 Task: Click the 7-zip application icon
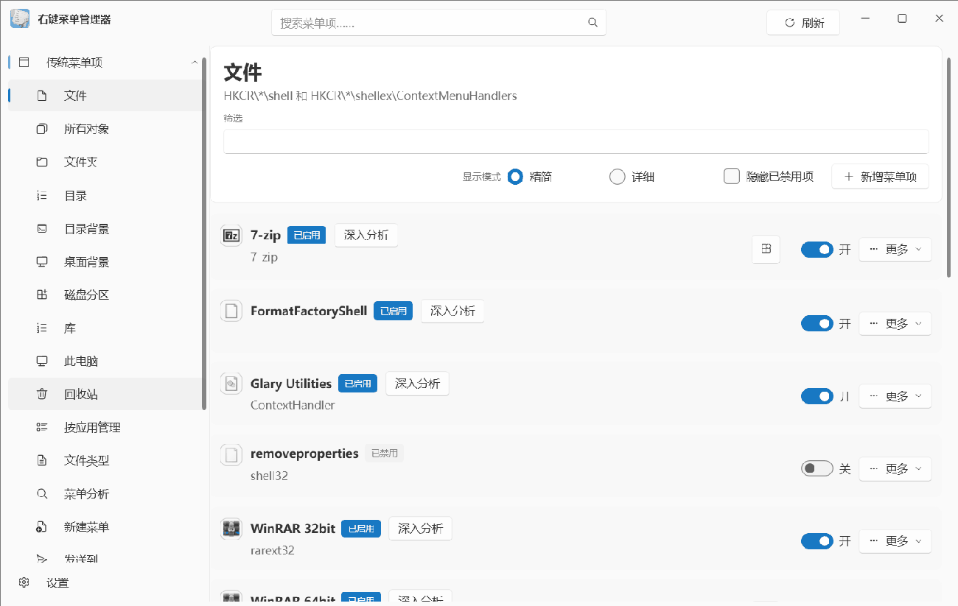click(231, 236)
